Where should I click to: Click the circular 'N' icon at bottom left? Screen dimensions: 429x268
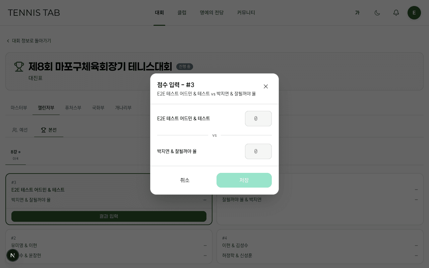click(x=13, y=255)
